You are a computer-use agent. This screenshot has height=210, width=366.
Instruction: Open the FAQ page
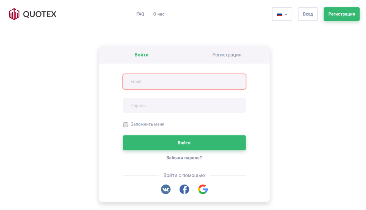(x=140, y=14)
